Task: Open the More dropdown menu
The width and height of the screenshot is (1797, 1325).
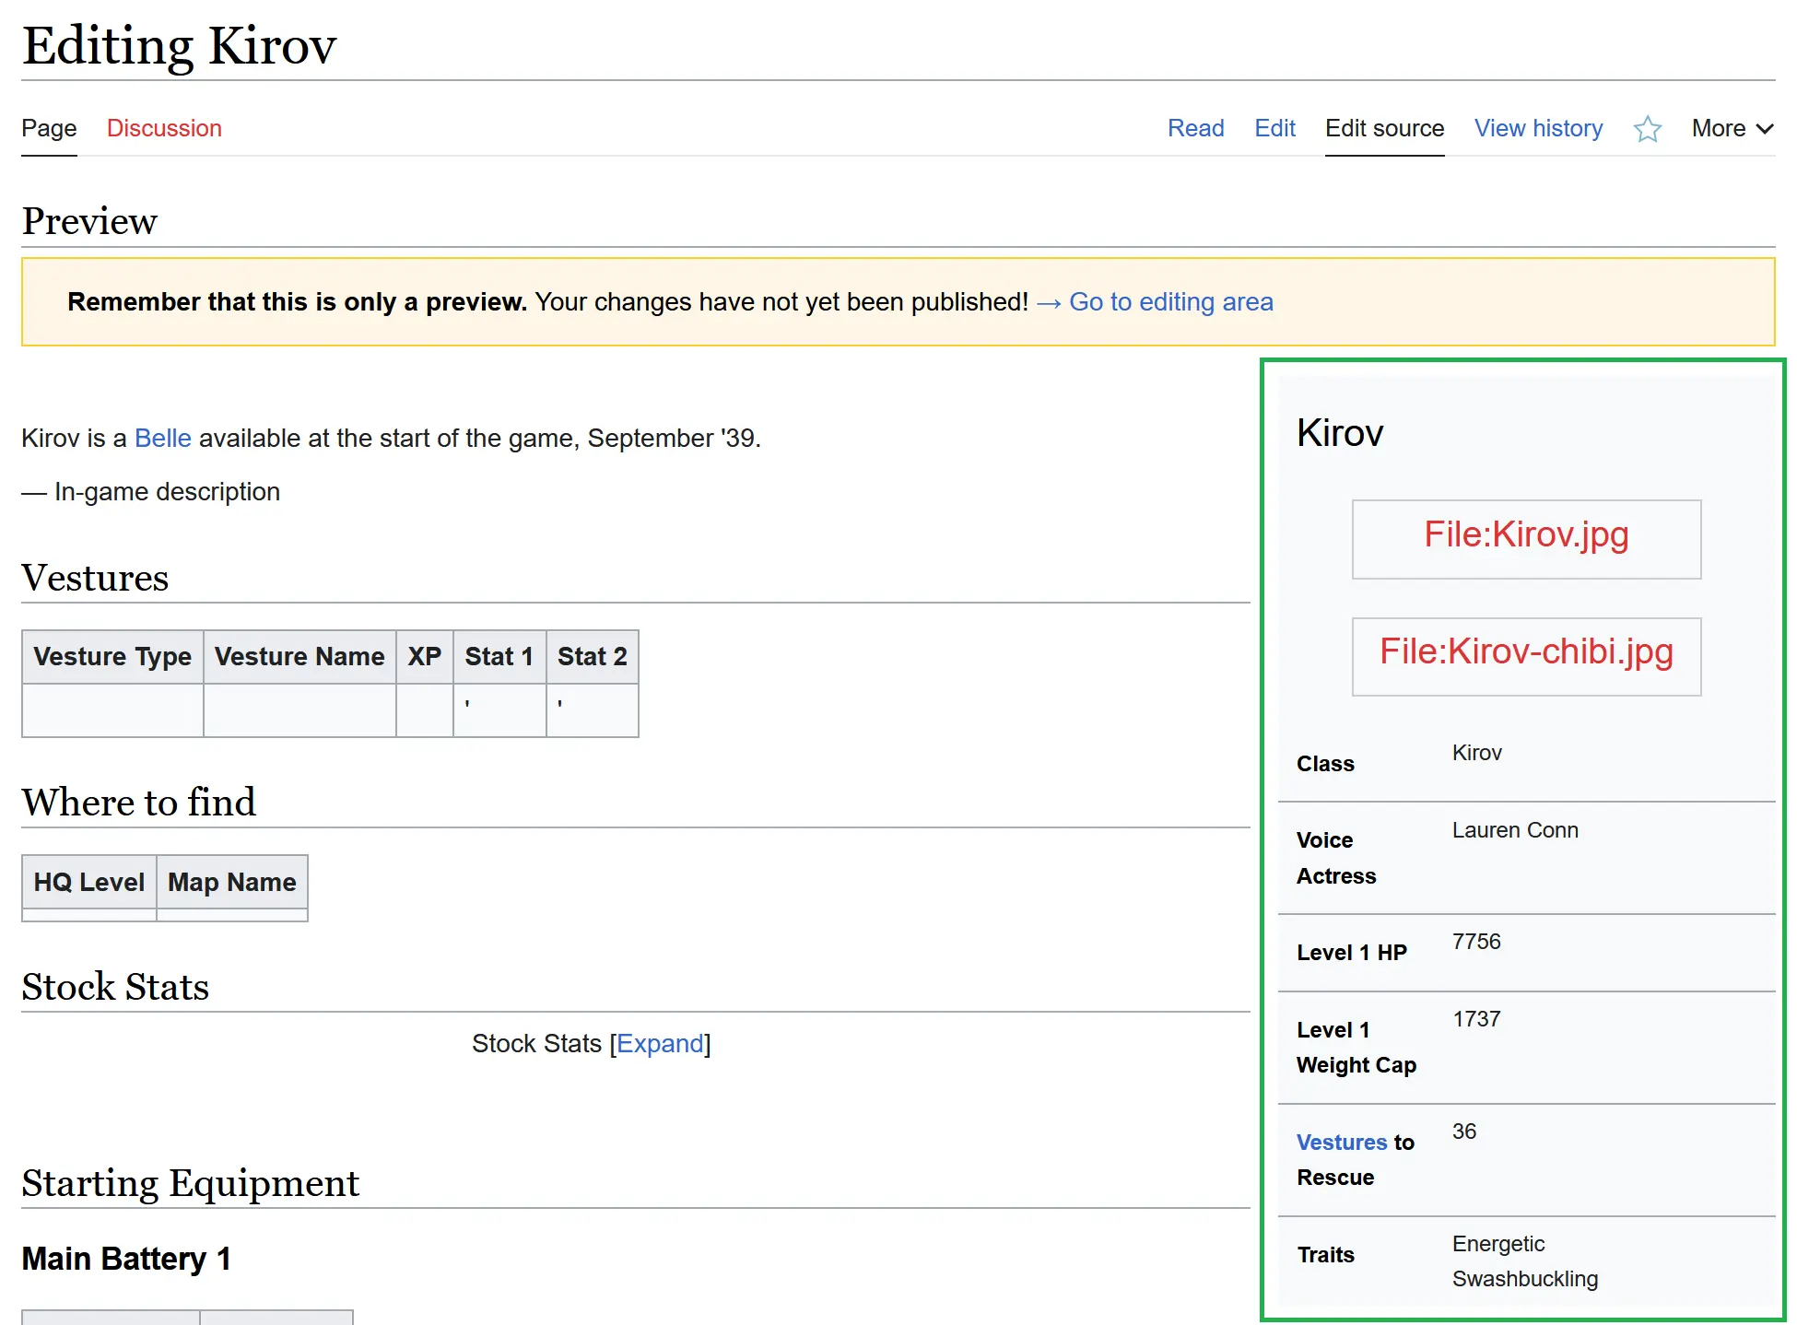Action: 1731,129
